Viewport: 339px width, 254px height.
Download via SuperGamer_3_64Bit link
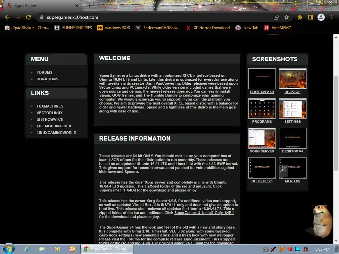coord(118,190)
